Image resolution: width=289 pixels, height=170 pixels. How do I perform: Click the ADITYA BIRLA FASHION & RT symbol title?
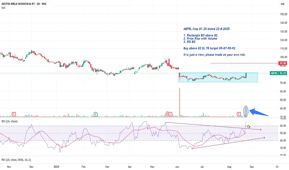24,4
